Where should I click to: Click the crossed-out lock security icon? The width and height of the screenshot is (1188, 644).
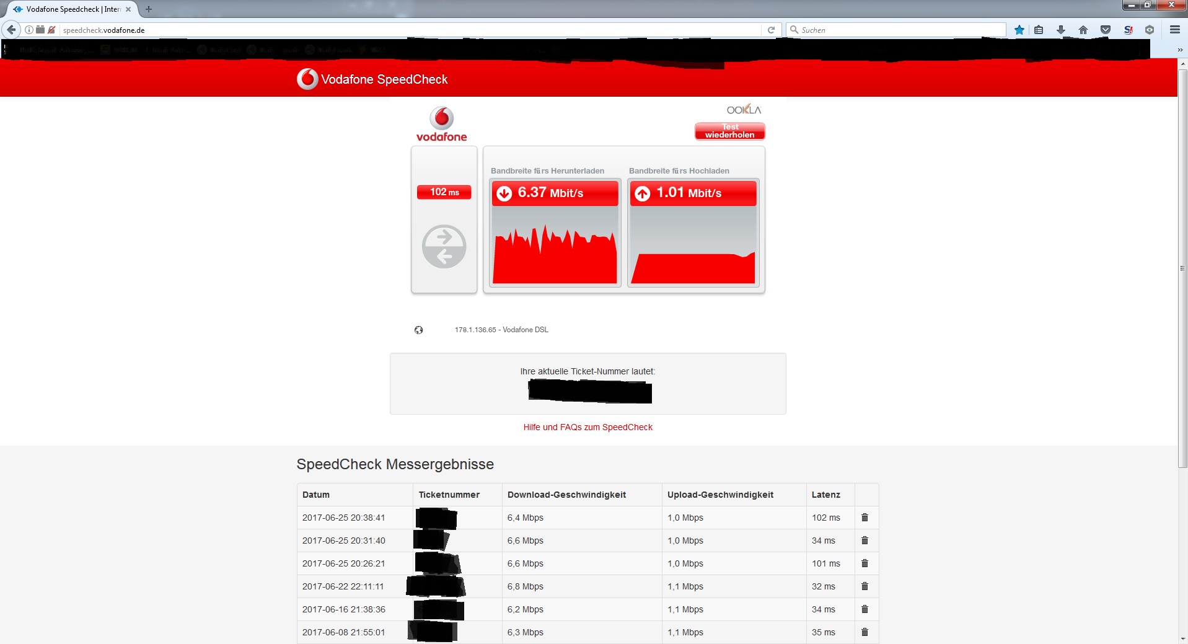[50, 29]
